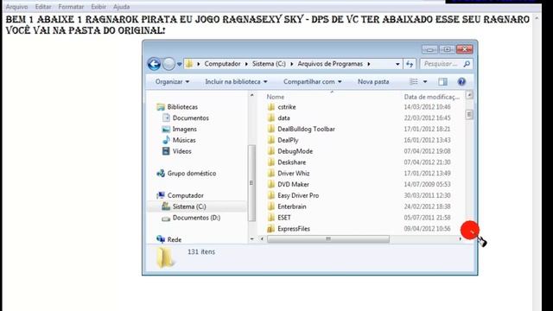
Task: Expand the arrow after Sistema (C:) in path
Action: (292, 64)
